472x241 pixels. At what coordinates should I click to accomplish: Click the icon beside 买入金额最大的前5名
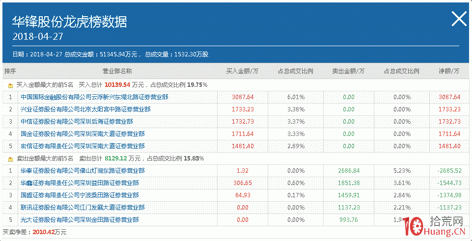(x=10, y=85)
